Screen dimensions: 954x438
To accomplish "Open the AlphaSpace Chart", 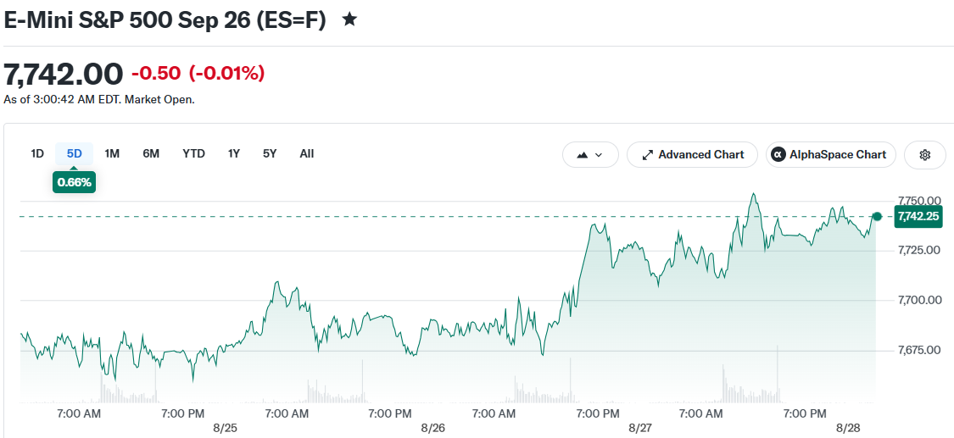I will pyautogui.click(x=830, y=155).
